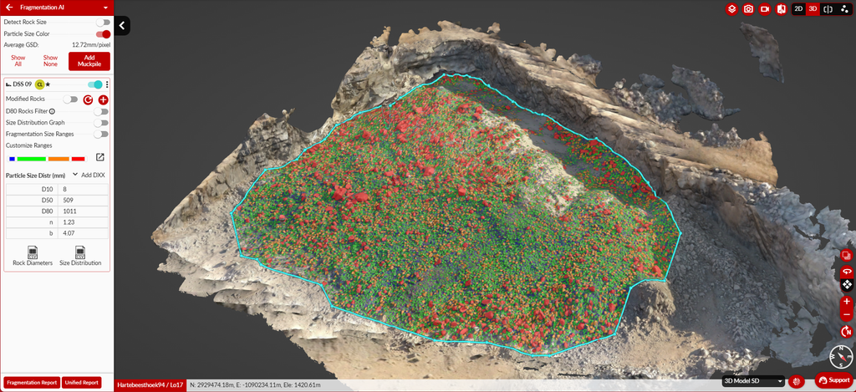Turn off Particle Size Color toggle
Screen dimensions: 856x392
tap(103, 33)
